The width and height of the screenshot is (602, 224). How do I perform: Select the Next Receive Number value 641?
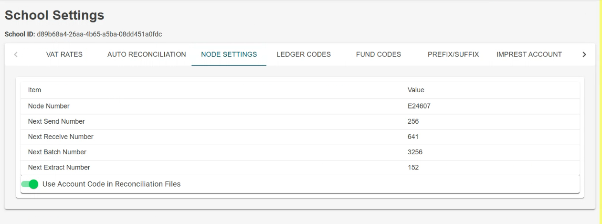[x=413, y=137]
